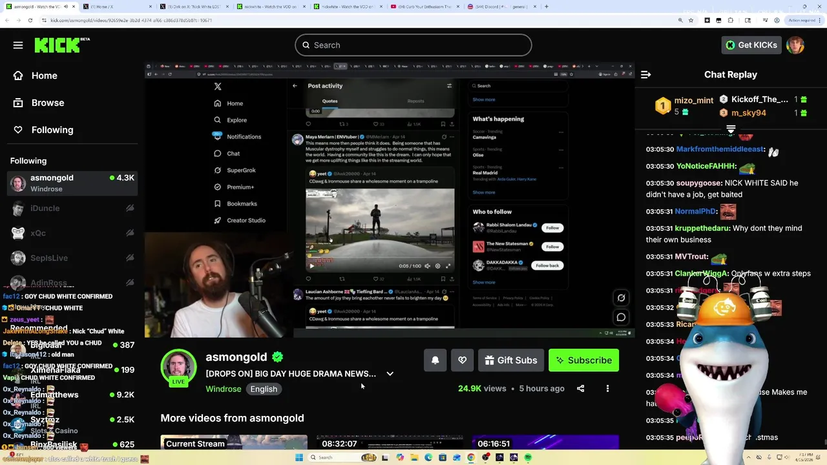Expand the top gifters leaderboard arrow

731,130
